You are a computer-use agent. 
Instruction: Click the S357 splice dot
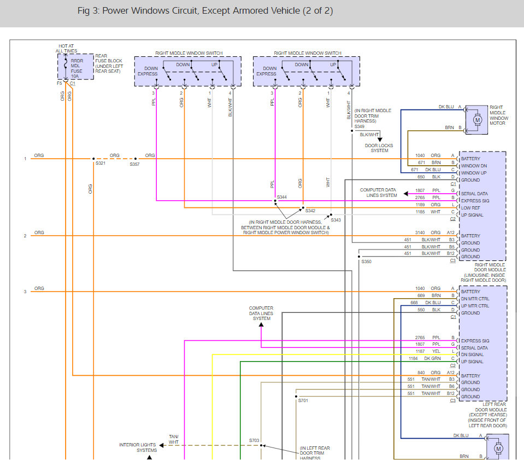[x=136, y=159]
